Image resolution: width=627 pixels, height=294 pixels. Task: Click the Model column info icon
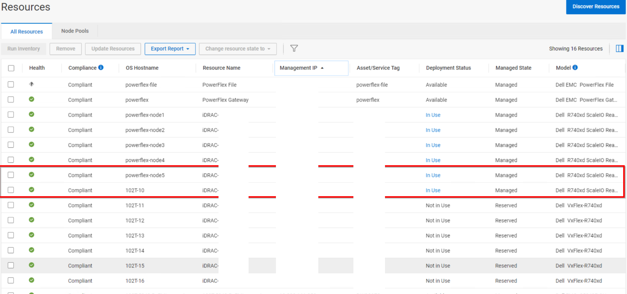pos(575,67)
